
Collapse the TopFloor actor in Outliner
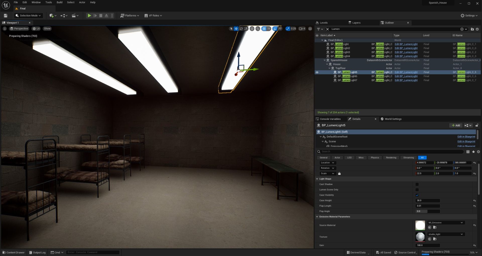(x=329, y=68)
